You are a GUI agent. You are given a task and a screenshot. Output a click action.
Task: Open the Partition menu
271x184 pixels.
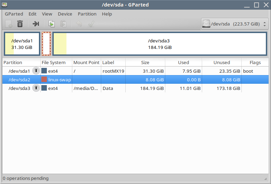tap(87, 14)
